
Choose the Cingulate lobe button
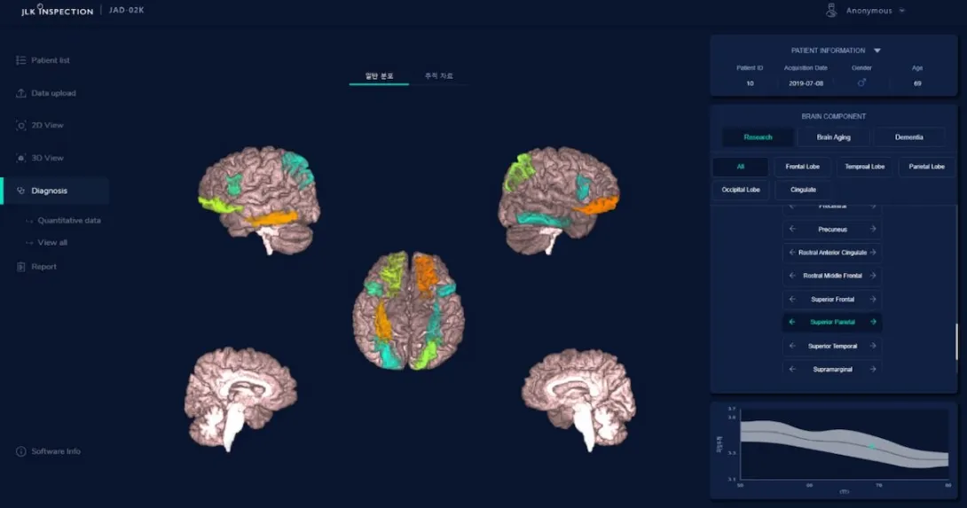click(x=802, y=190)
